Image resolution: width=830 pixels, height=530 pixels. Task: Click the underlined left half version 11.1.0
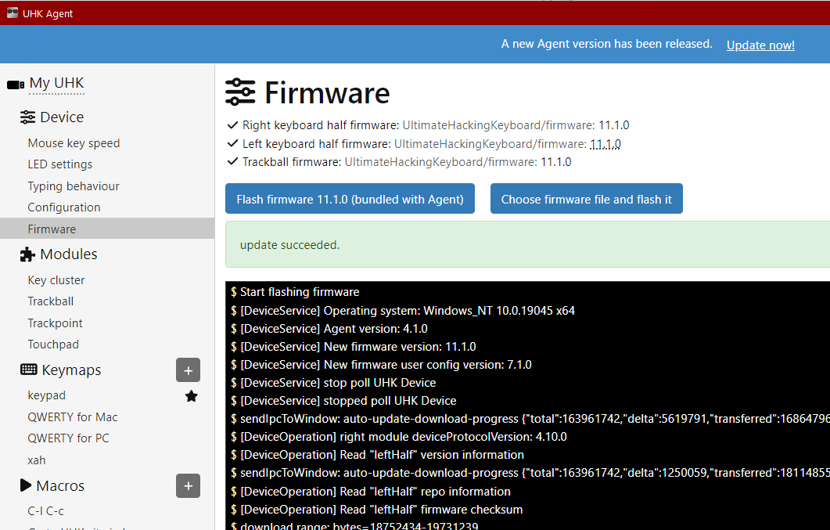[x=605, y=143]
